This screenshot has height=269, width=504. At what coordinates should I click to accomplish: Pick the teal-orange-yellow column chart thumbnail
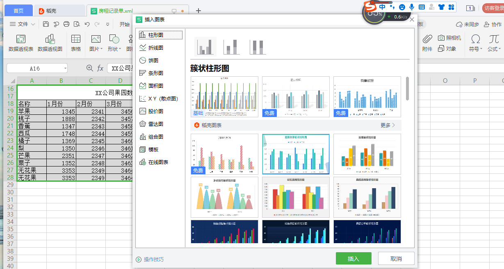(x=367, y=154)
